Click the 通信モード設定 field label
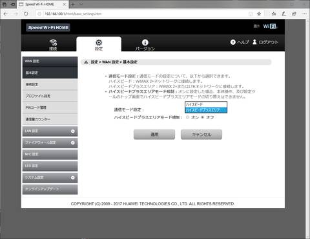This screenshot has width=310, height=239. (x=129, y=110)
